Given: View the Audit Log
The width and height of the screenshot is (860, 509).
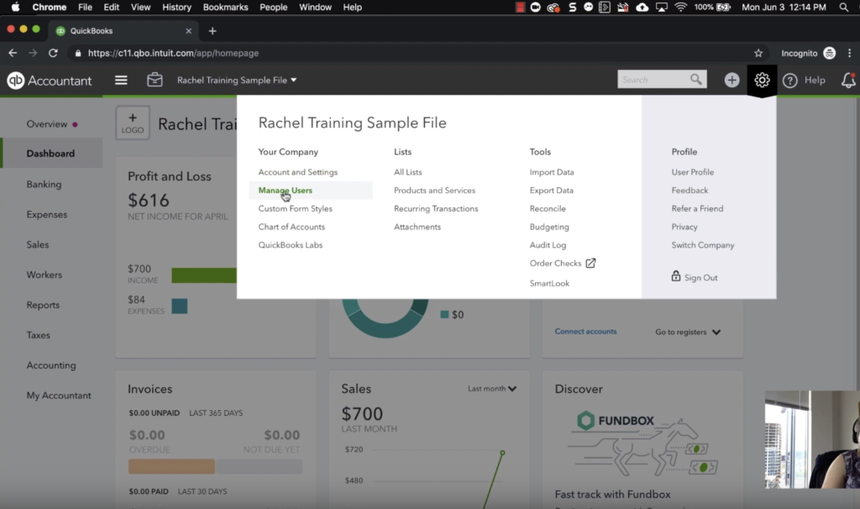Looking at the screenshot, I should [x=548, y=245].
